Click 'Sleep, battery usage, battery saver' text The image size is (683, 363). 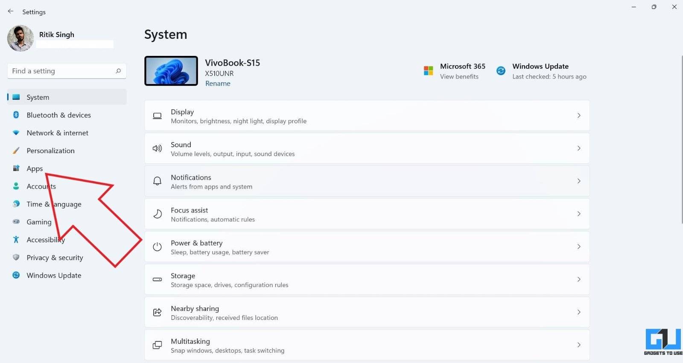[x=220, y=253]
